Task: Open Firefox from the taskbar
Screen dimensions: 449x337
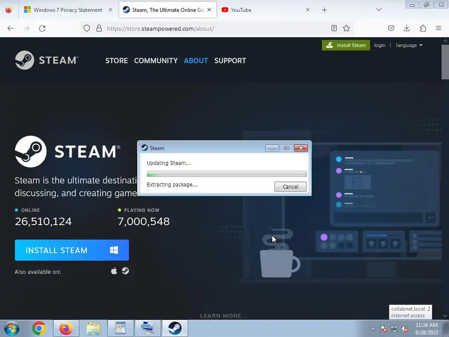Action: pos(66,328)
